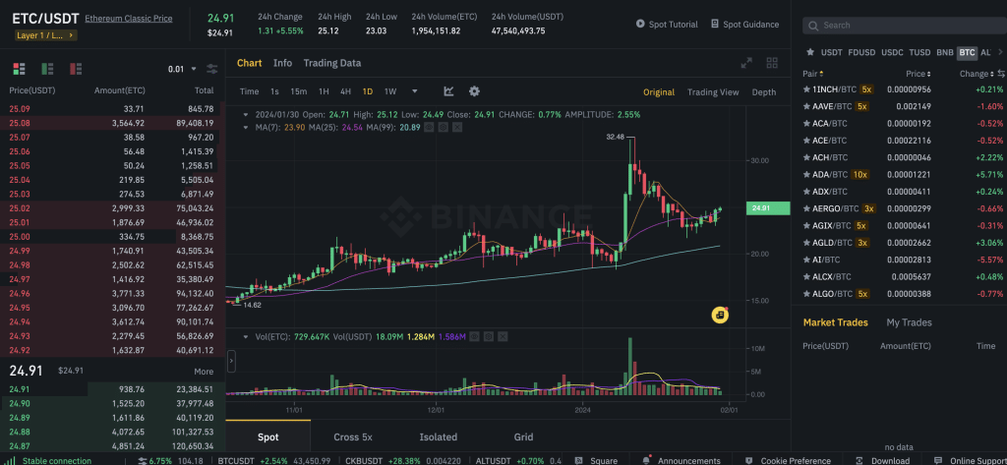Collapse the OHLC info line arrow
The width and height of the screenshot is (1007, 465).
(246, 114)
